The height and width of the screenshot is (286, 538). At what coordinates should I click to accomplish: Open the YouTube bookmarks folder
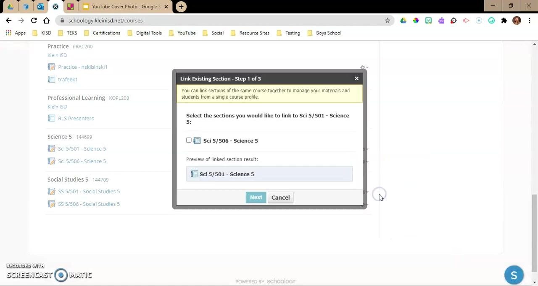182,33
